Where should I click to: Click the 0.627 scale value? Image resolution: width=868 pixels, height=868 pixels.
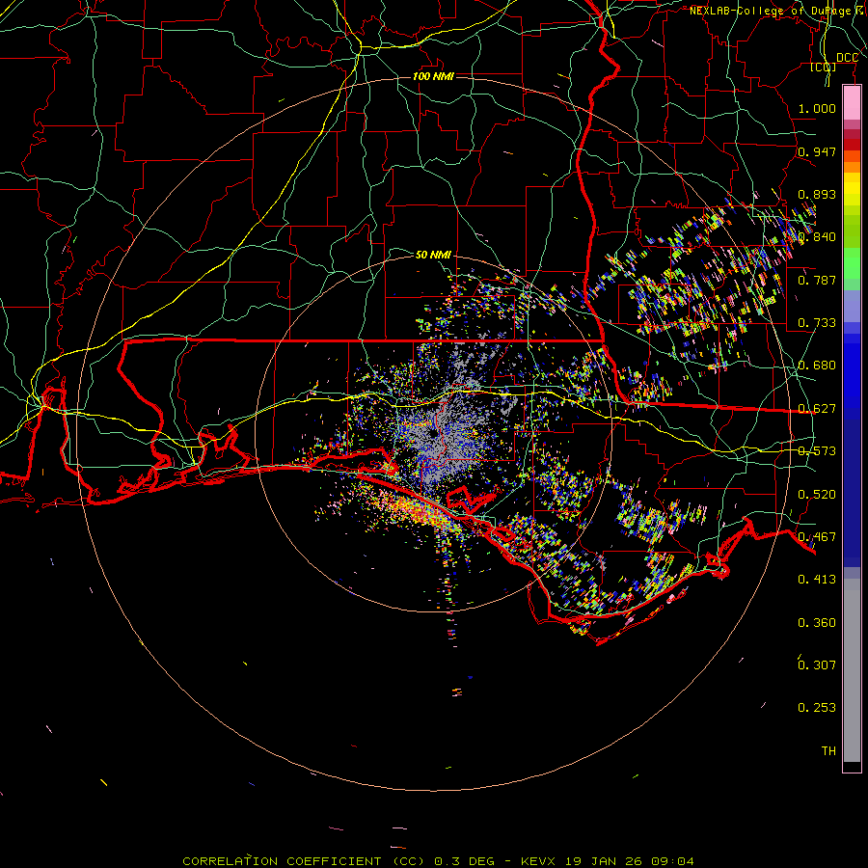[x=817, y=409]
